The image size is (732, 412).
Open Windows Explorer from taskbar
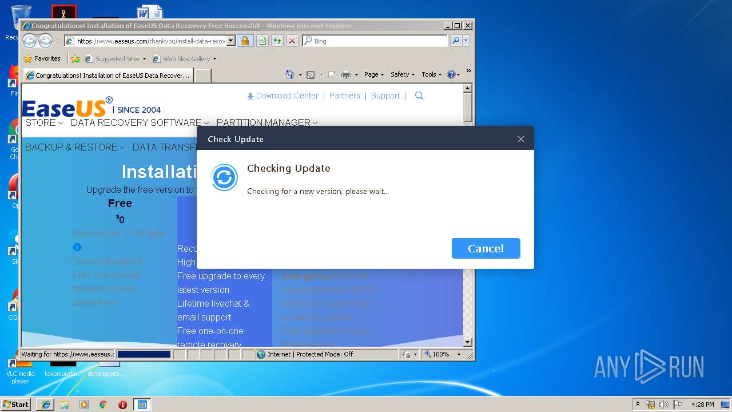(x=65, y=405)
